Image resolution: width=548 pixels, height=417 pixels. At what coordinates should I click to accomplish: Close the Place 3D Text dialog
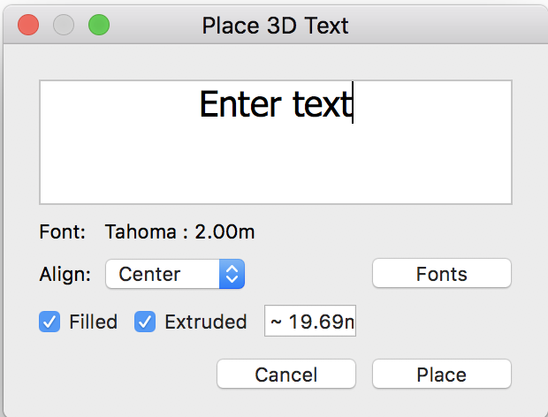28,25
